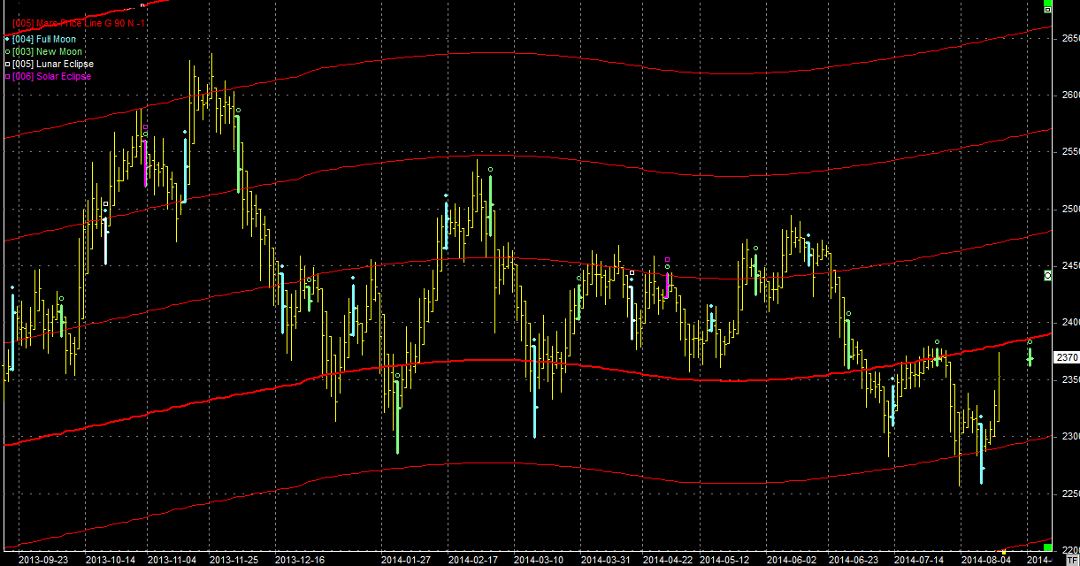Image resolution: width=1080 pixels, height=566 pixels.
Task: Click the 2013-09-23 date label
Action: (x=45, y=560)
